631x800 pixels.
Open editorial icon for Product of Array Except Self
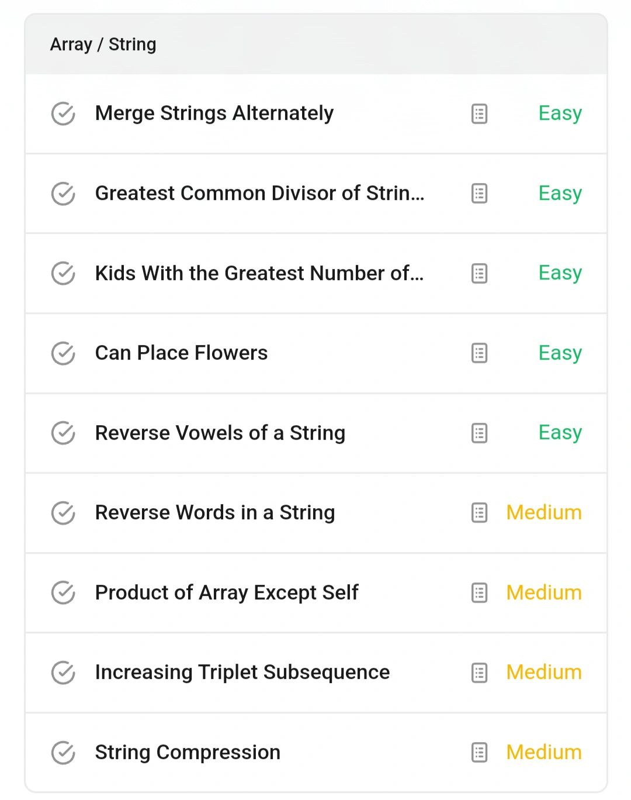(479, 593)
